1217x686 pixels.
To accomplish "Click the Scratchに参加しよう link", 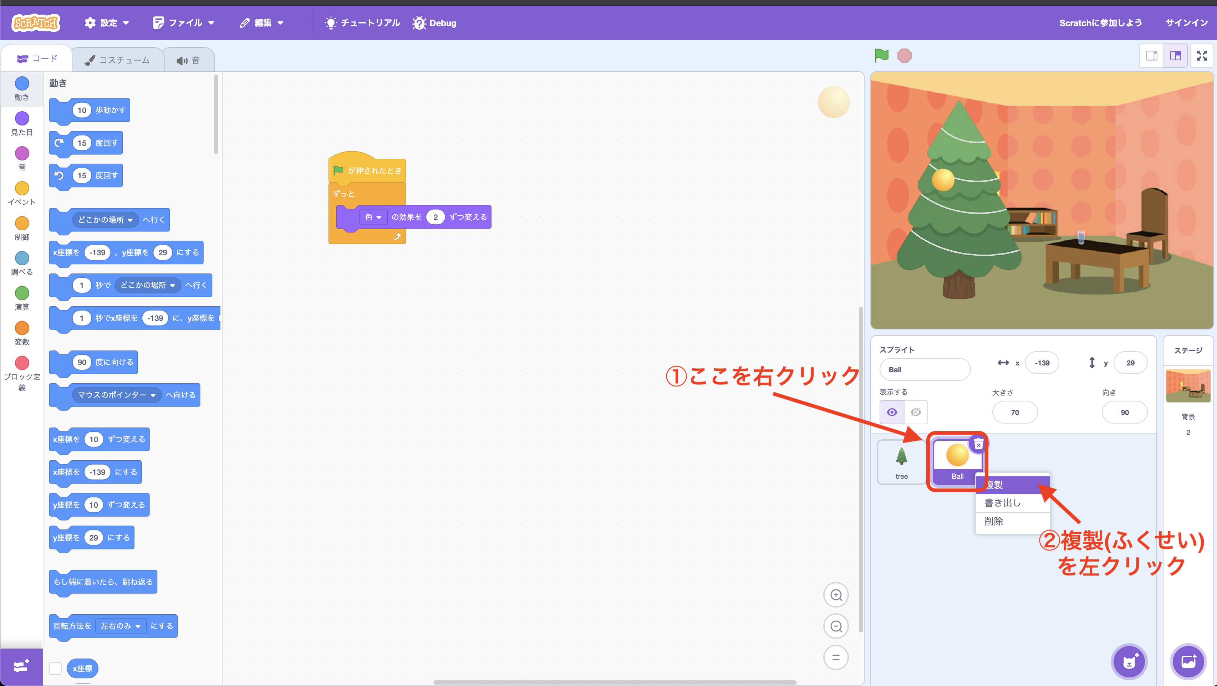I will pyautogui.click(x=1101, y=23).
